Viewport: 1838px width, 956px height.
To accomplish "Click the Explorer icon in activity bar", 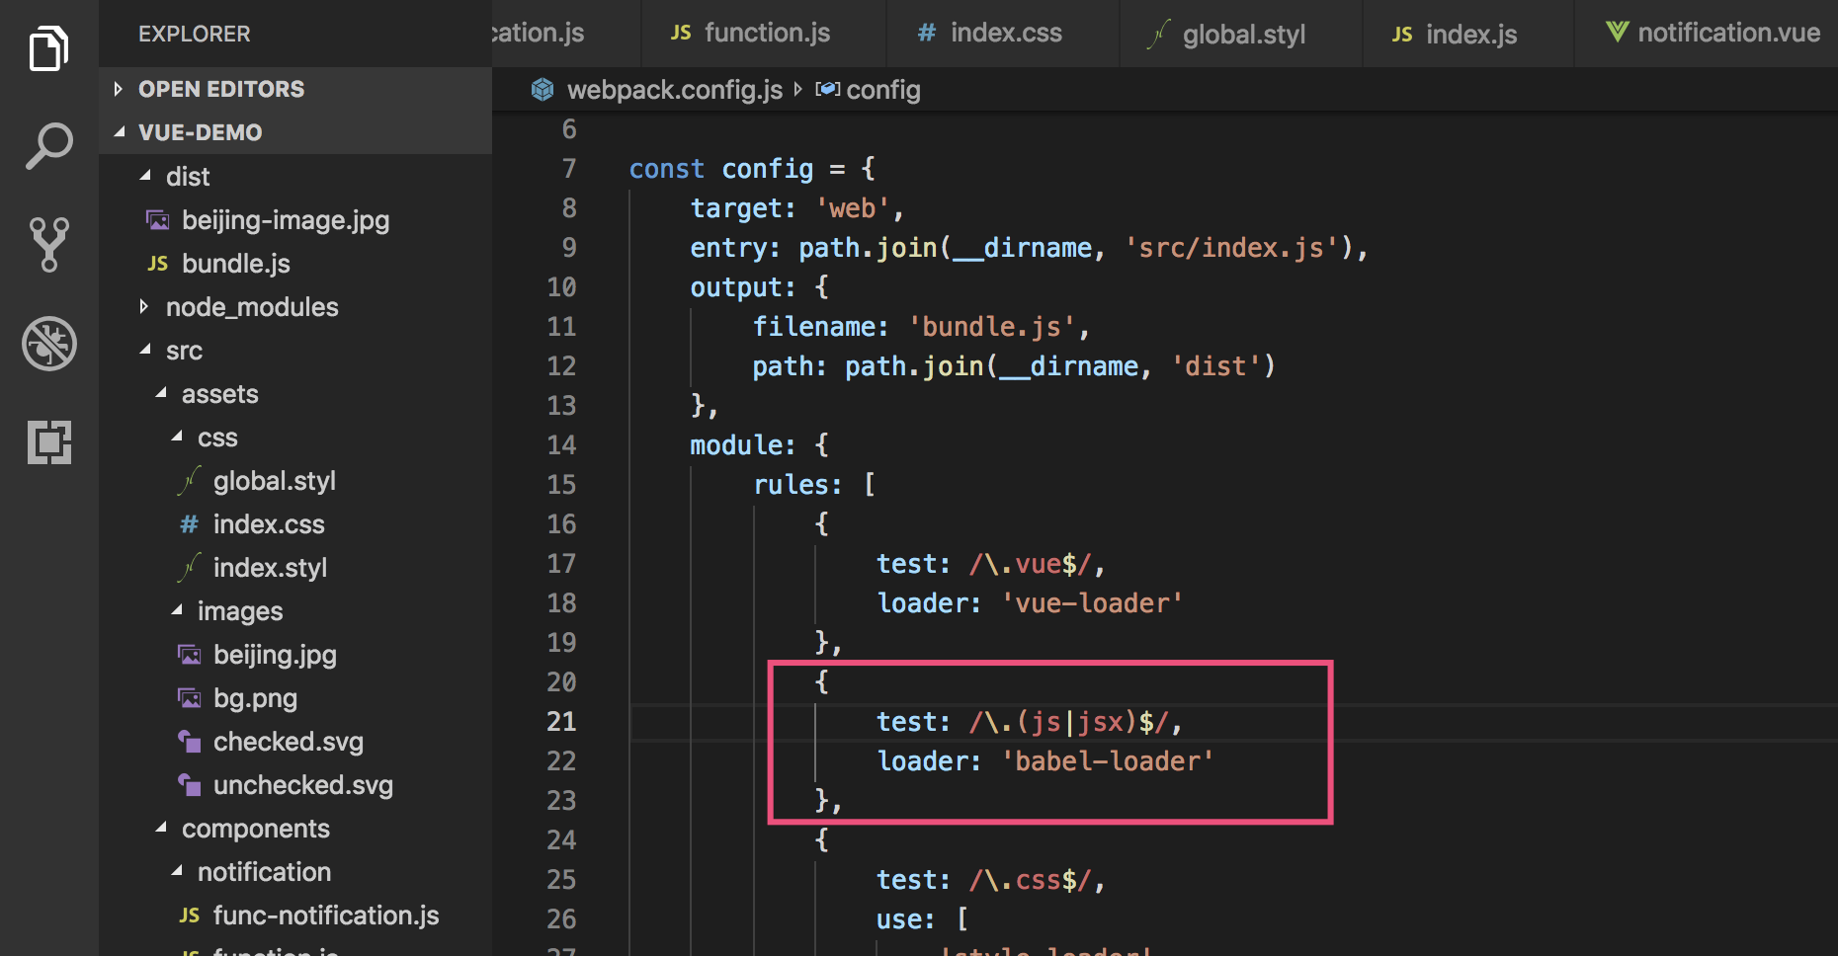I will [x=48, y=47].
